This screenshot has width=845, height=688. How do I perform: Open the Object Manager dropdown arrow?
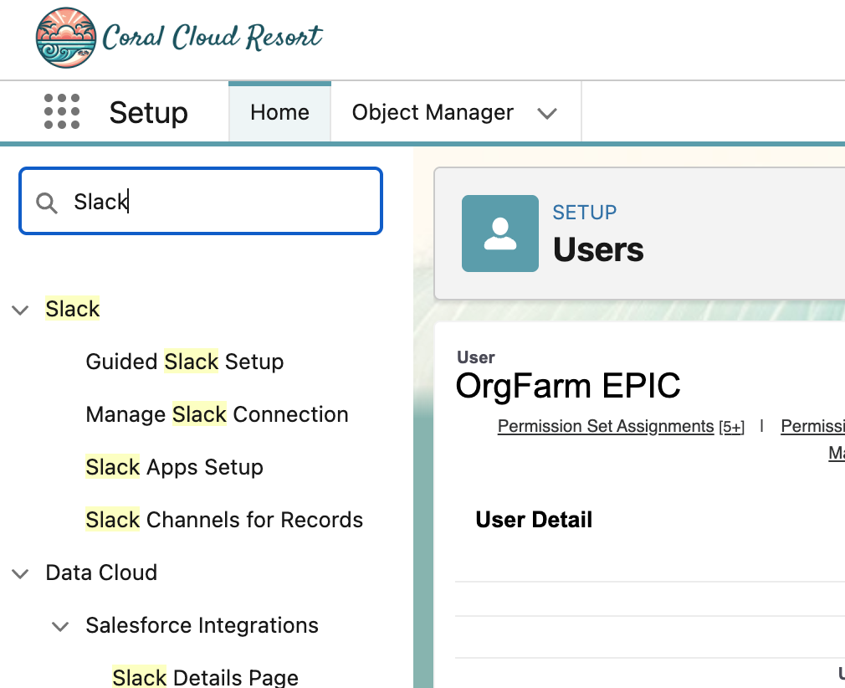point(547,113)
